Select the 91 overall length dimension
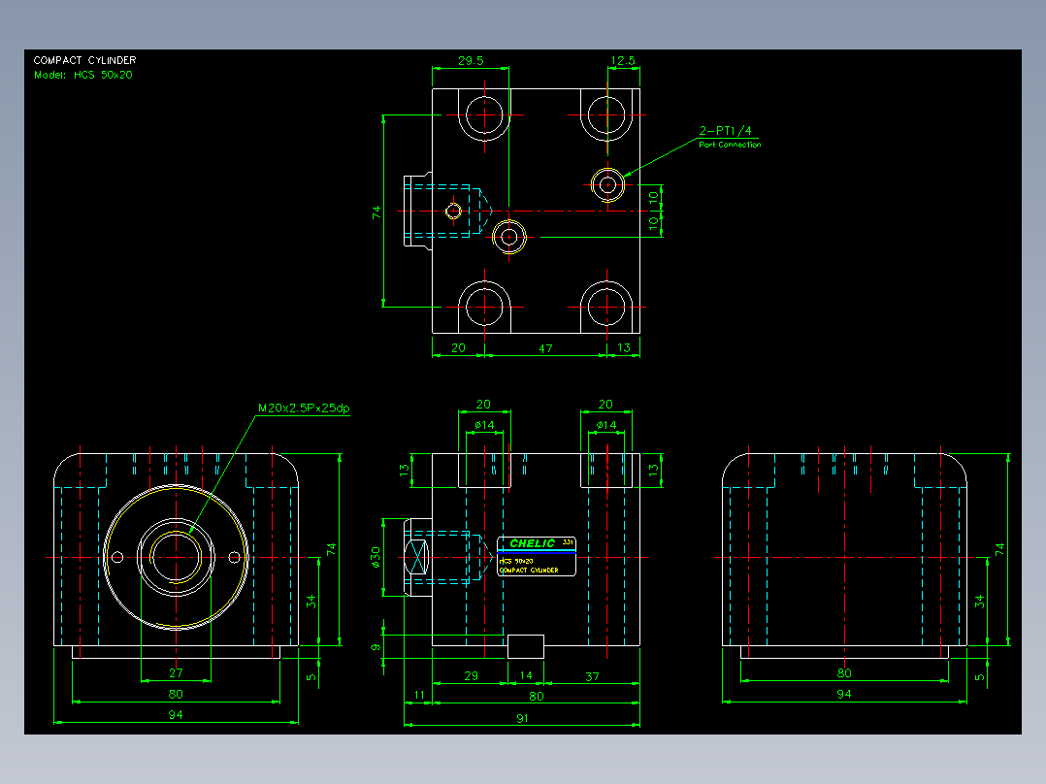This screenshot has width=1046, height=784. (522, 719)
